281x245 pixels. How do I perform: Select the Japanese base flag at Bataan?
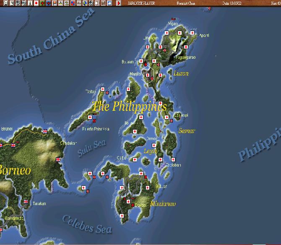point(141,61)
